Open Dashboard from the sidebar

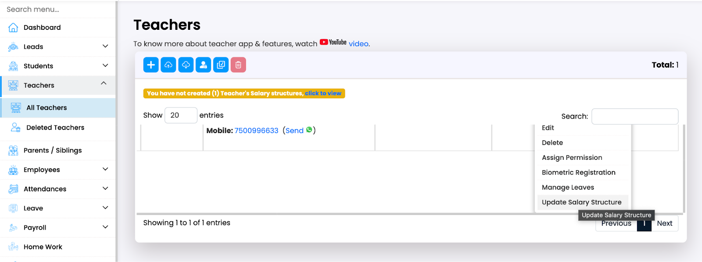coord(42,28)
